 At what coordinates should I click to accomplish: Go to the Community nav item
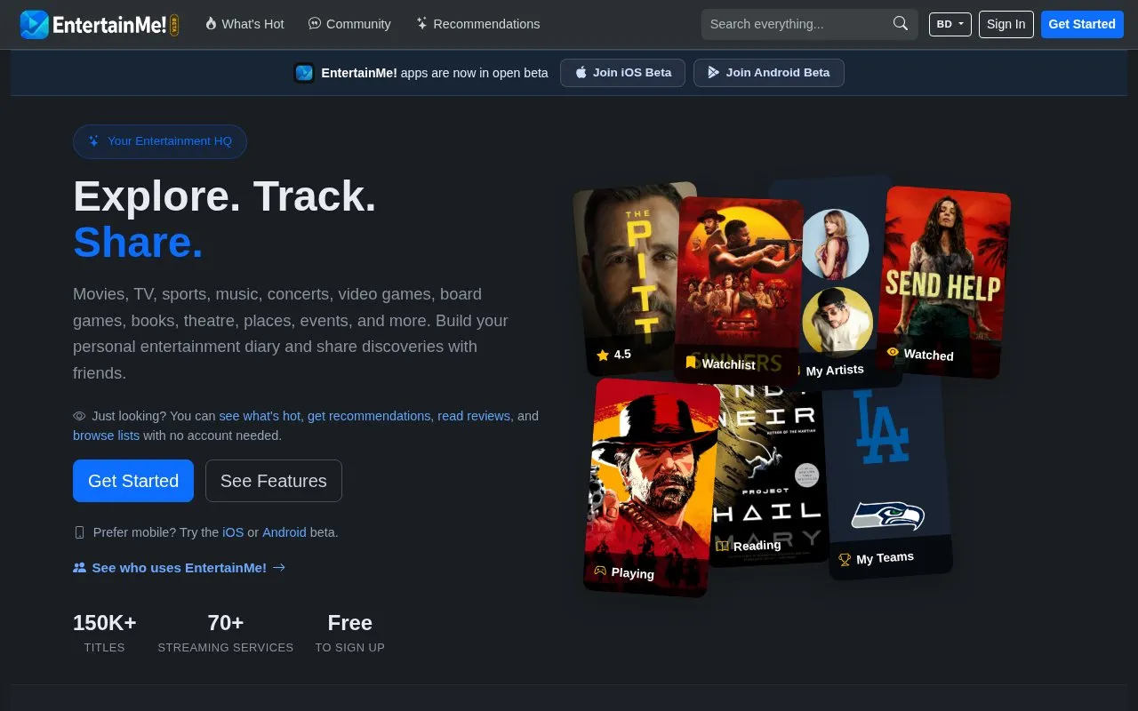click(x=349, y=24)
